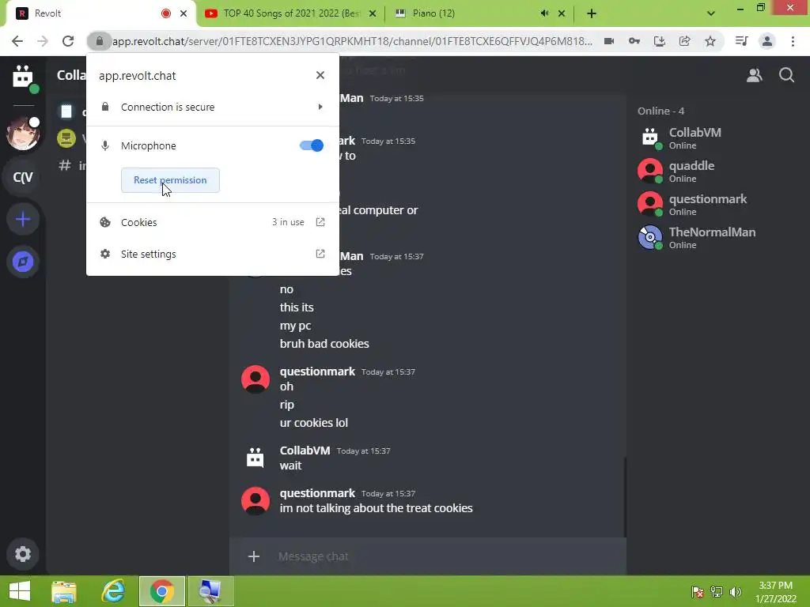The height and width of the screenshot is (607, 810).
Task: Open the Chrome profile avatar
Action: pyautogui.click(x=767, y=41)
